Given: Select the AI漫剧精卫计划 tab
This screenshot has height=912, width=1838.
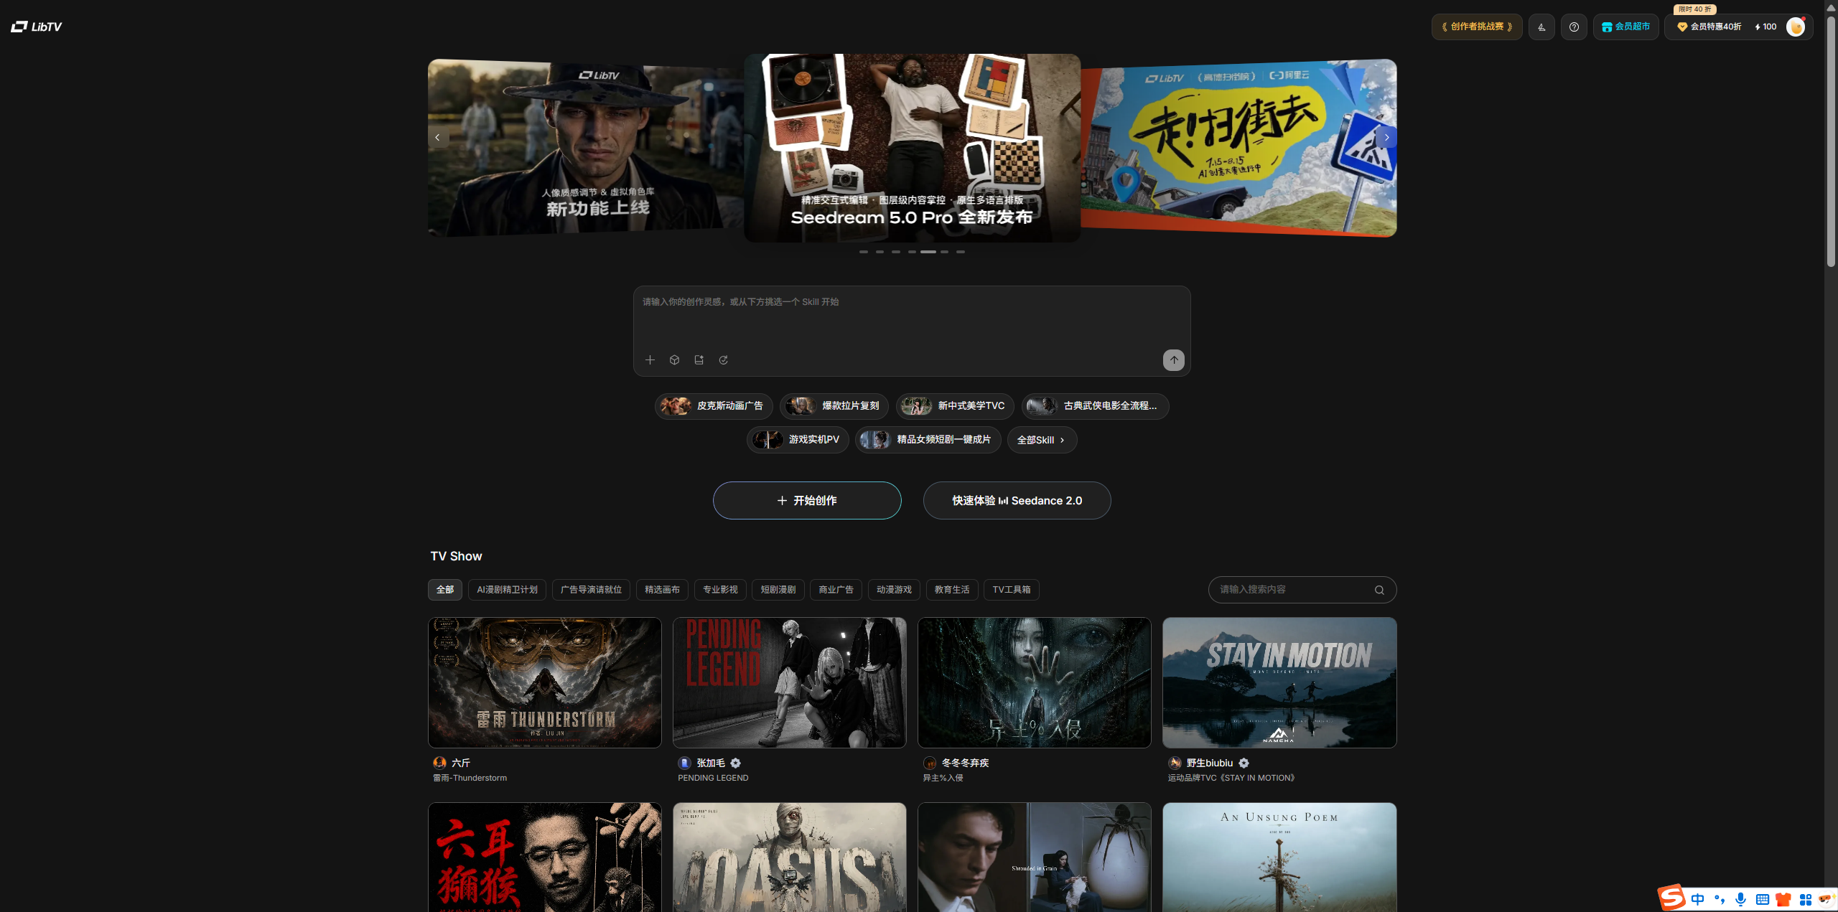Looking at the screenshot, I should (507, 590).
